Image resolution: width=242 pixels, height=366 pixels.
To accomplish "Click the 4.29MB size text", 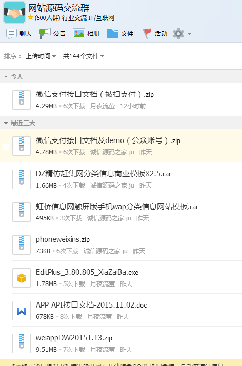I will (x=46, y=106).
